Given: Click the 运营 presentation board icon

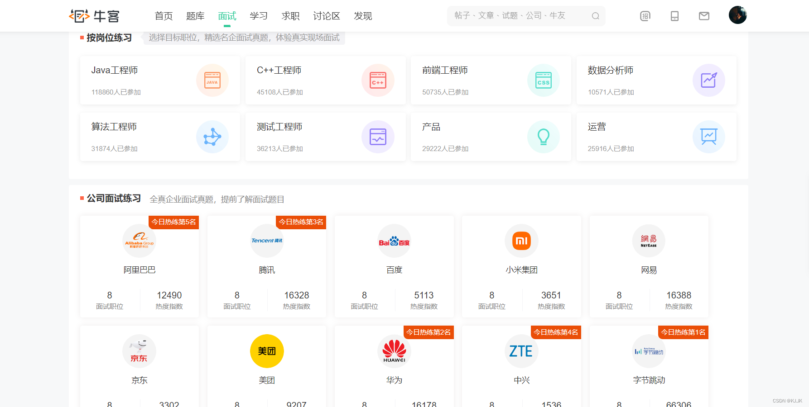Looking at the screenshot, I should [708, 137].
